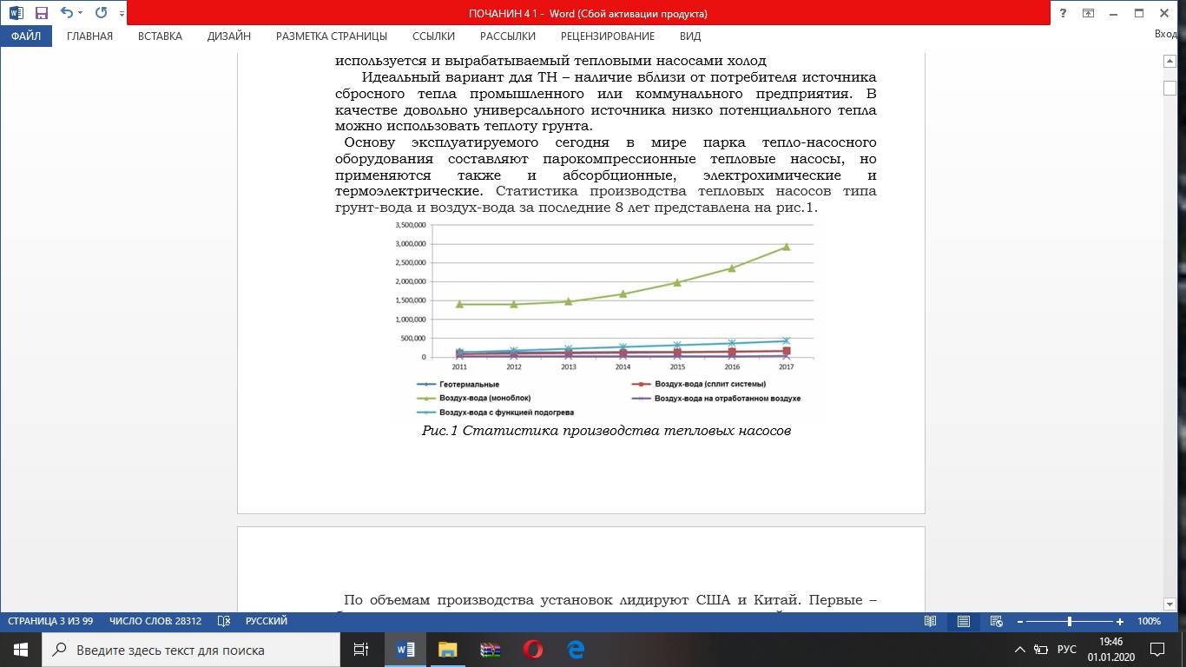
Task: Click word count ЧИСЛО СЛОВ: 28312
Action: pos(155,621)
